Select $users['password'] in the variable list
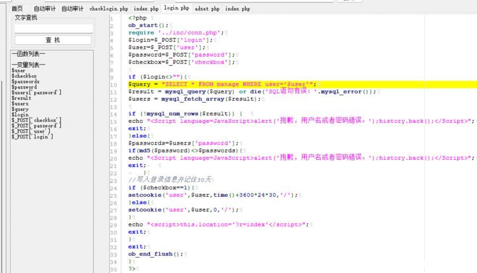Screen dimensions: 477x273 click(x=37, y=92)
